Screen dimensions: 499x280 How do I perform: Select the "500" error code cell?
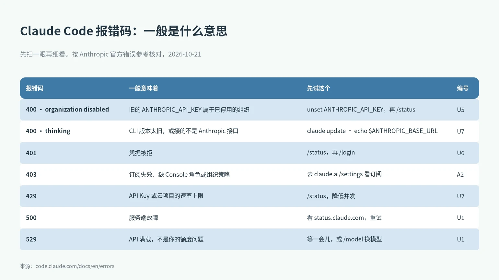[x=31, y=218]
